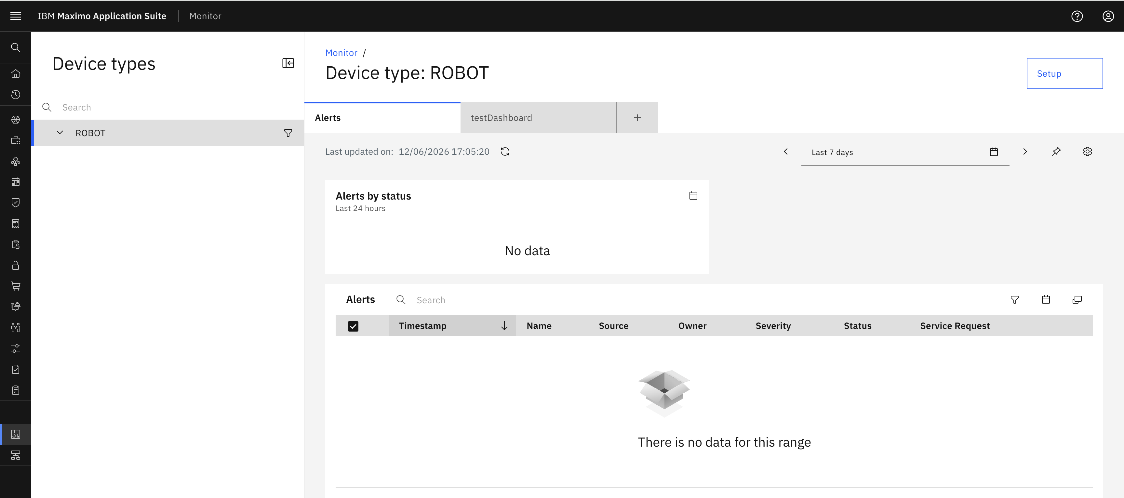
Task: Open dashboard settings gear
Action: tap(1087, 151)
